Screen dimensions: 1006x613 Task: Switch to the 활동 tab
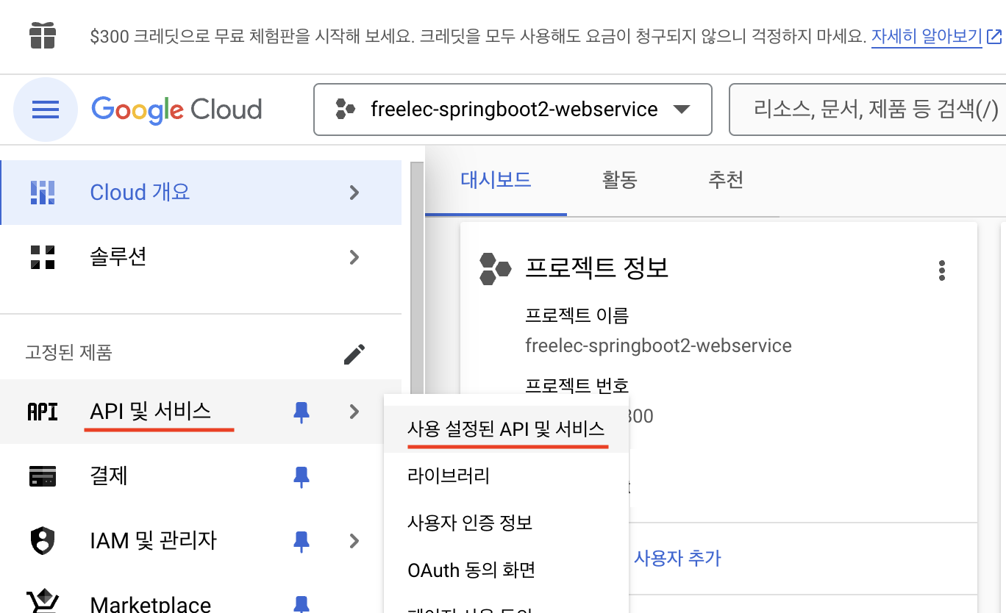[x=619, y=180]
